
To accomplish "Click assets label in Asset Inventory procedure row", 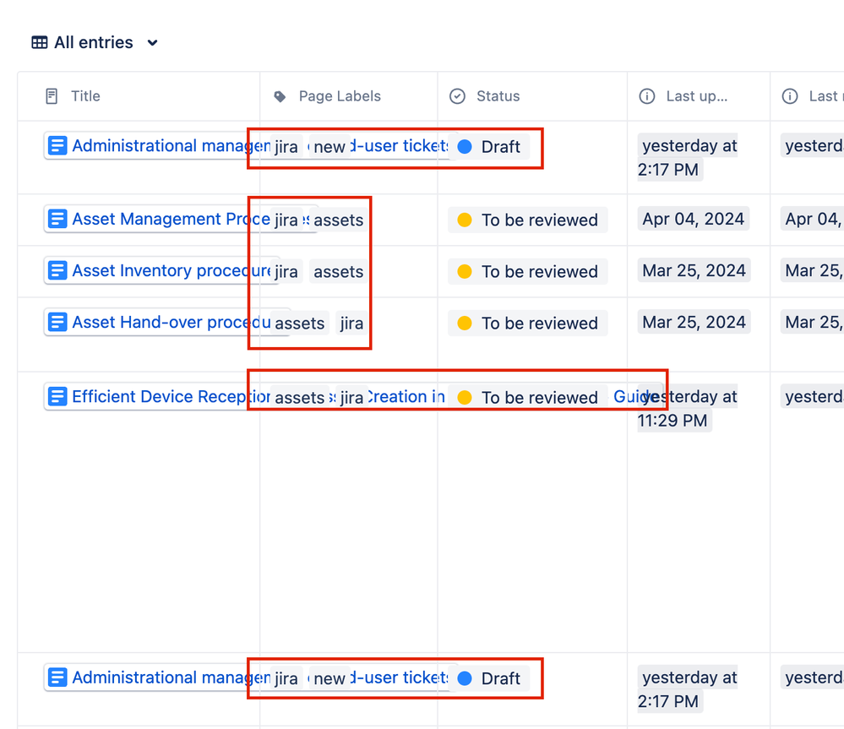I will [339, 272].
